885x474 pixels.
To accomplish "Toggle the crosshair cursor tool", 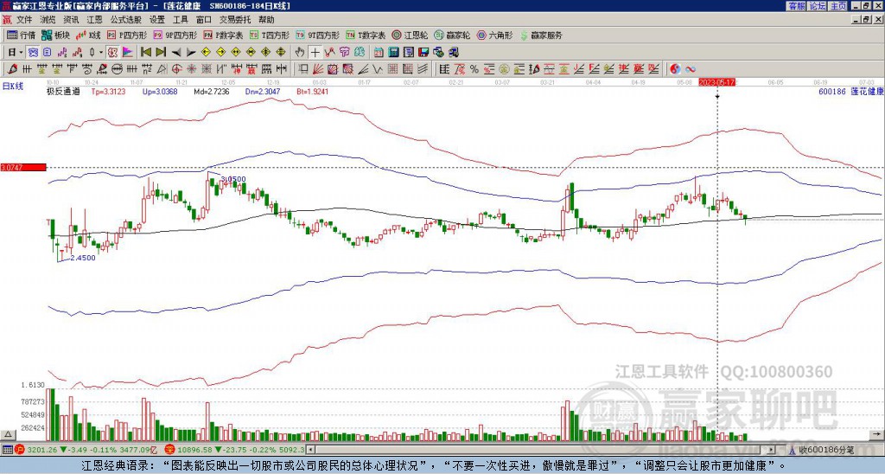I will [315, 52].
